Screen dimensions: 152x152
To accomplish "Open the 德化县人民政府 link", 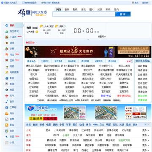I will click(34, 66).
